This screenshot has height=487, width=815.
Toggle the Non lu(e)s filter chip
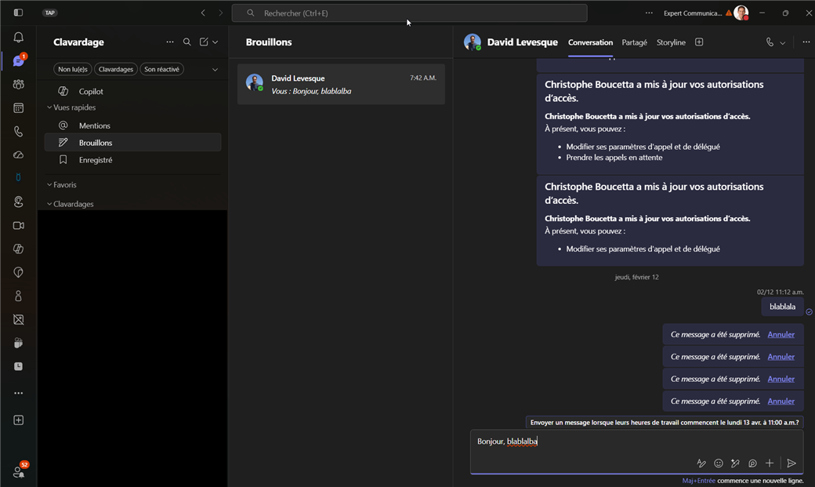(73, 69)
